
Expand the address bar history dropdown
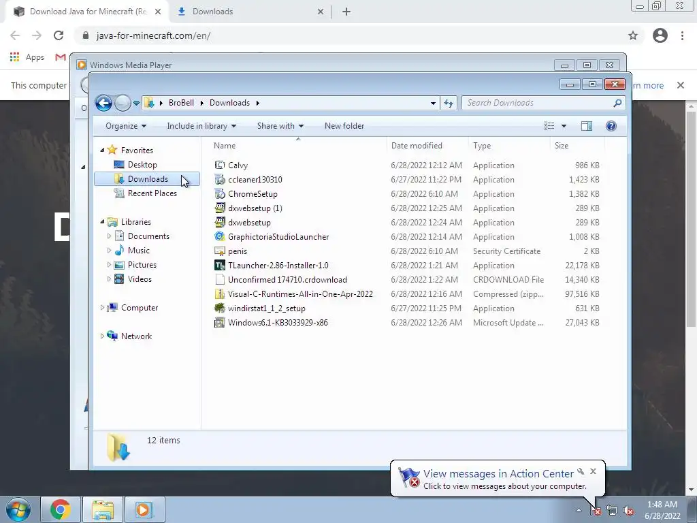click(433, 104)
